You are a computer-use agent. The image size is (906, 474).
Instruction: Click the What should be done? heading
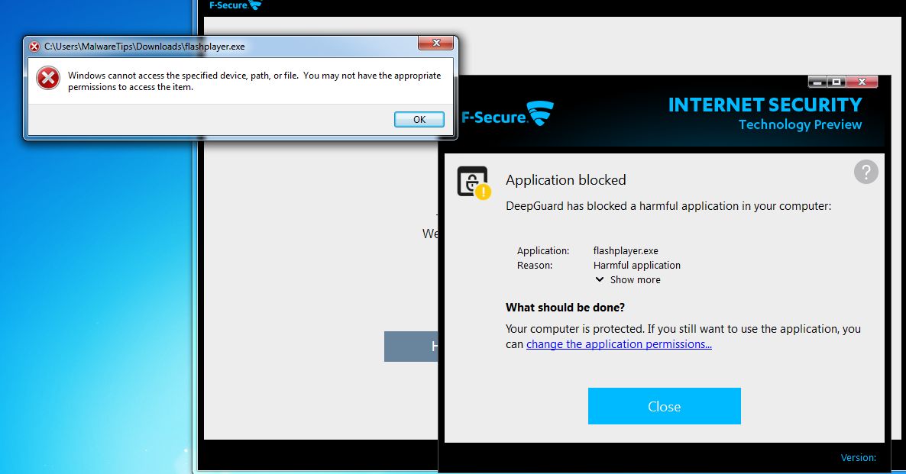point(565,307)
